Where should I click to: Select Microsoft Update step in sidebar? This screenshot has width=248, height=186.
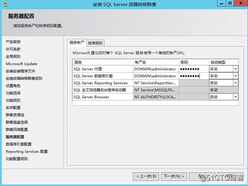pyautogui.click(x=21, y=64)
